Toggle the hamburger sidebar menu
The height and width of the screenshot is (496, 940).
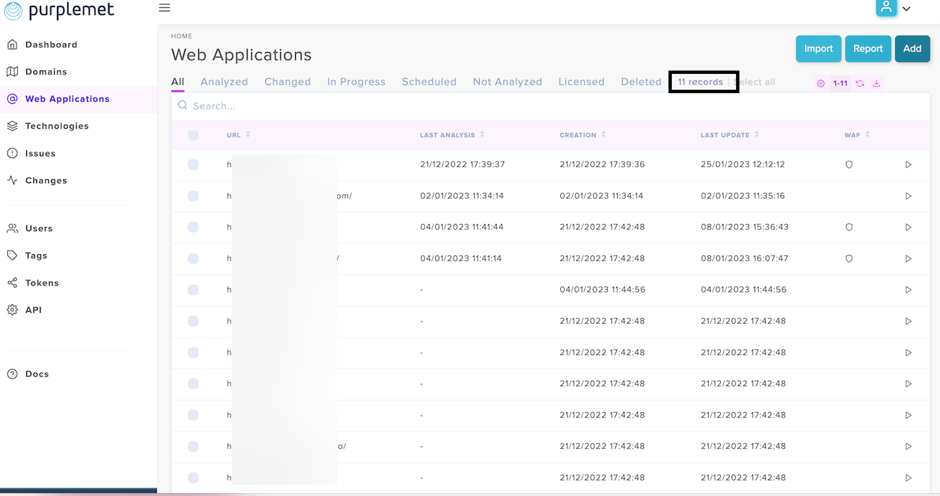click(164, 8)
